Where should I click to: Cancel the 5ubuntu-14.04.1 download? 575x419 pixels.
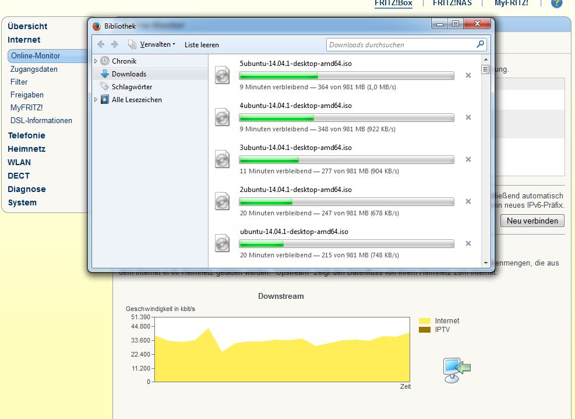468,75
